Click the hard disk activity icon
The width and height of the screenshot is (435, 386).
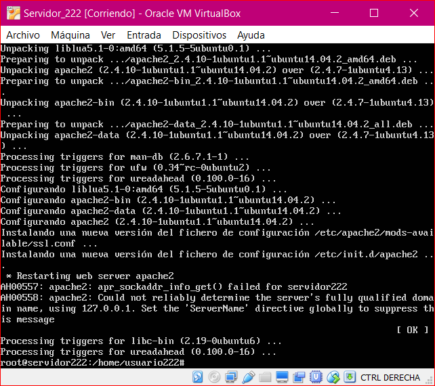[x=198, y=377]
